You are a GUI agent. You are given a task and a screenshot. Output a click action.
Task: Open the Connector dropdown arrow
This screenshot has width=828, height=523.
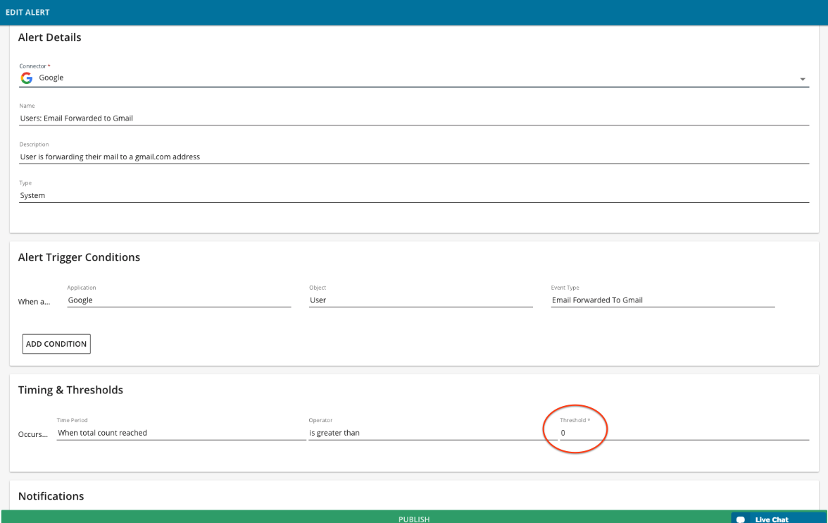pyautogui.click(x=802, y=80)
